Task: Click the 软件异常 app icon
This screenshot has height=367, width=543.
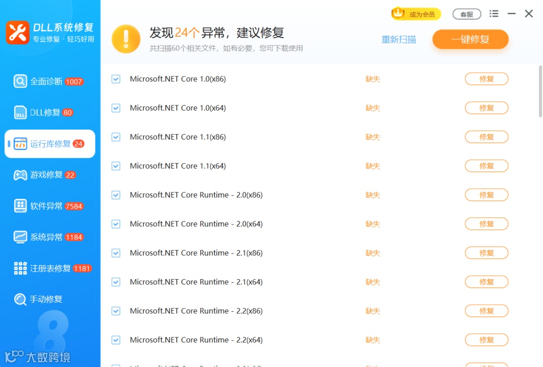Action: click(x=20, y=206)
